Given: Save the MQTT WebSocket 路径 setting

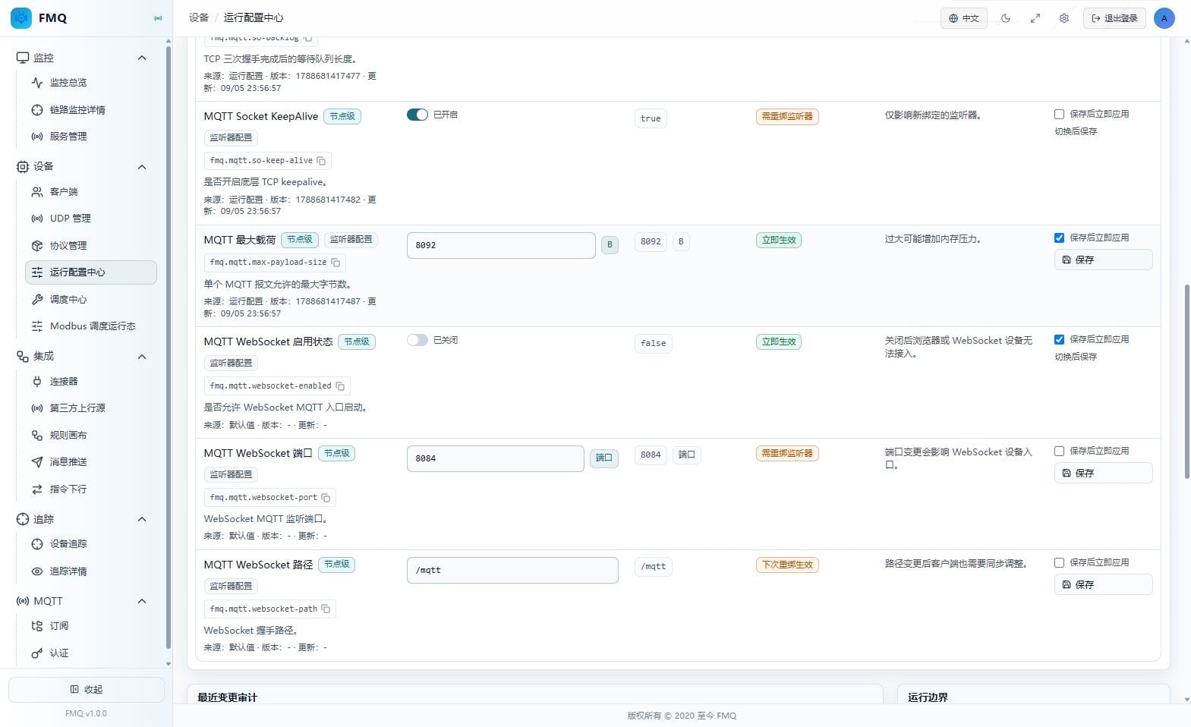Looking at the screenshot, I should (x=1103, y=584).
